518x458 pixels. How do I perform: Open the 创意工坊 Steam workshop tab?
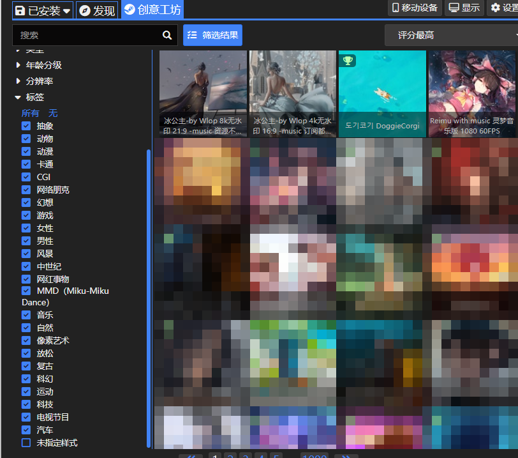tap(152, 10)
